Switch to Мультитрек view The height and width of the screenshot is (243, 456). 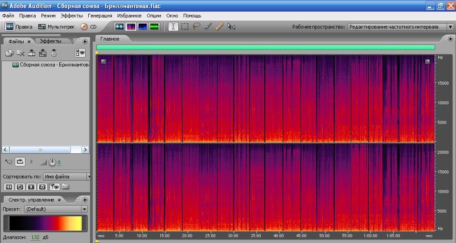click(x=57, y=27)
